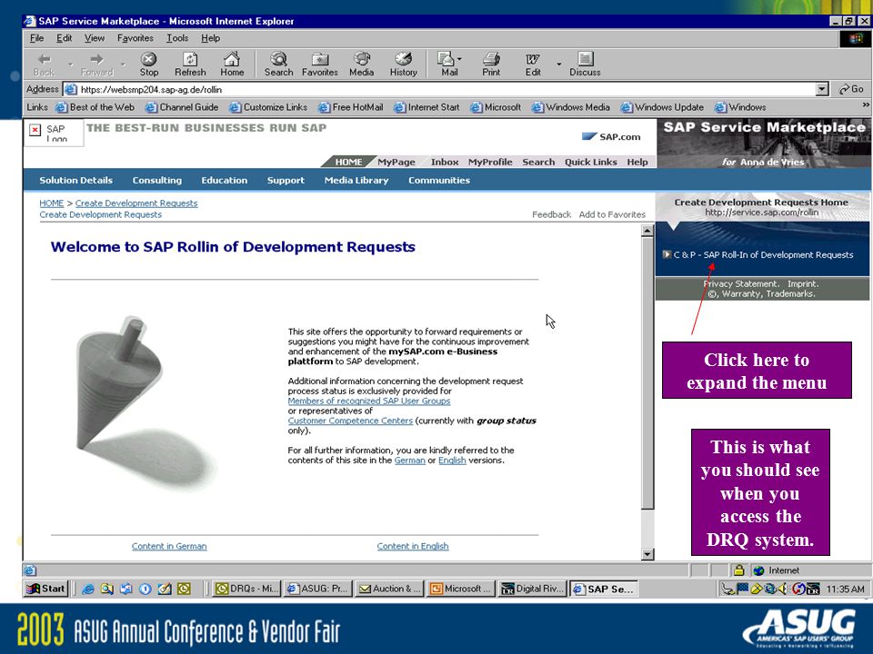Image resolution: width=873 pixels, height=654 pixels.
Task: Open the Help menu in menu bar
Action: click(x=210, y=38)
